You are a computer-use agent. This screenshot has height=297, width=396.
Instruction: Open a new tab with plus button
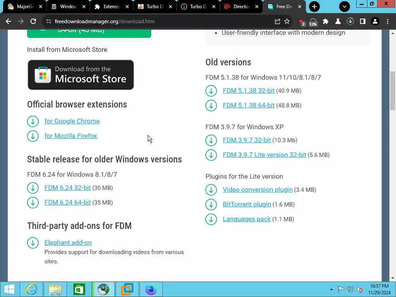pos(314,7)
